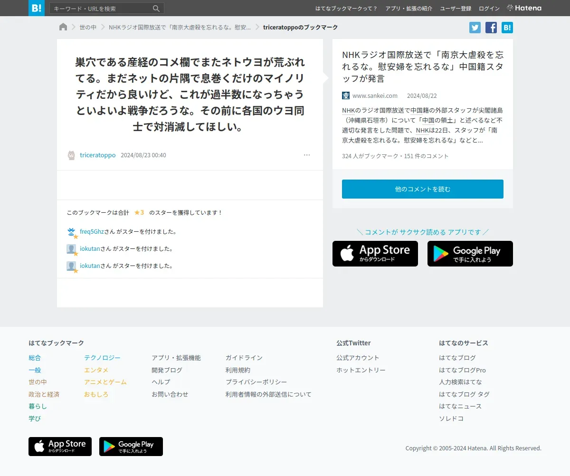The width and height of the screenshot is (570, 476).
Task: Add bookmark with blue B! share icon
Action: point(507,28)
